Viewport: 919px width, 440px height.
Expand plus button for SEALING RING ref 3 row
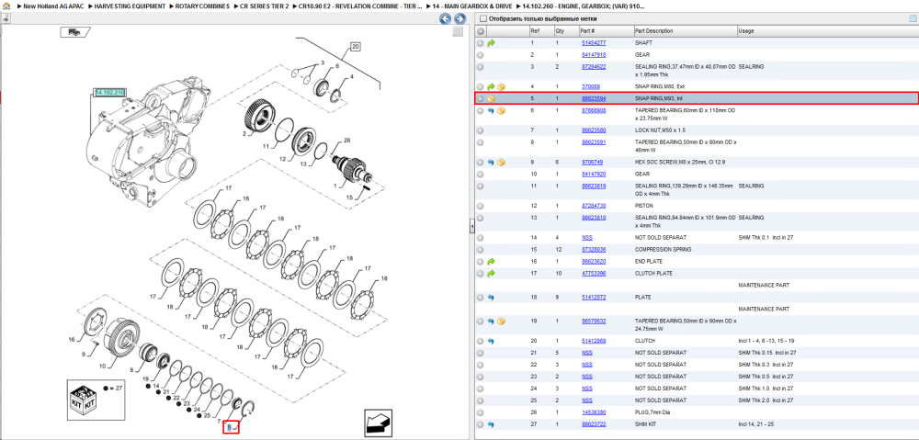(480, 67)
